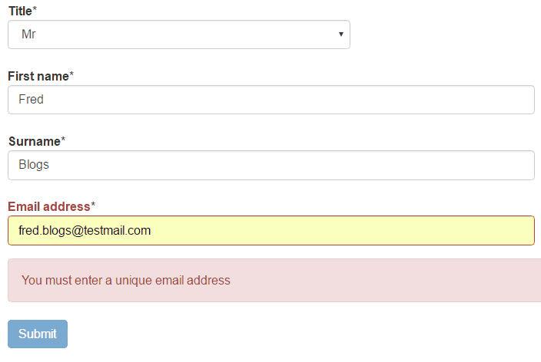Focus the First name input field
541x362 pixels.
270,100
